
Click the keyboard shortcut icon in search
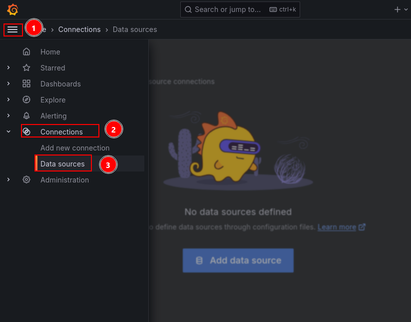pos(273,9)
